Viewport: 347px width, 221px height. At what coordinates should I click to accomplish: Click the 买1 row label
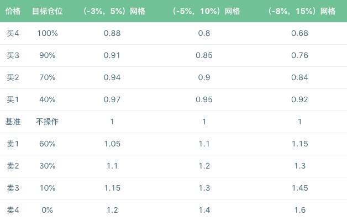coord(13,99)
